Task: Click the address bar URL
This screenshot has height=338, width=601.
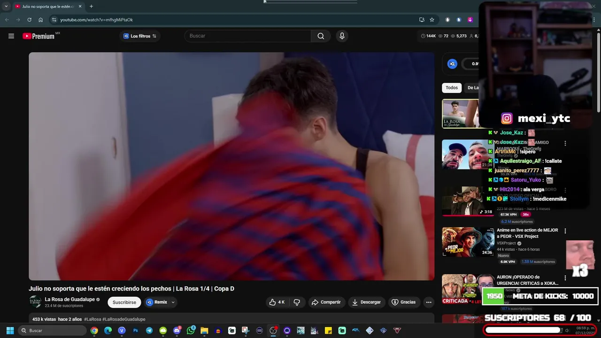Action: [97, 20]
